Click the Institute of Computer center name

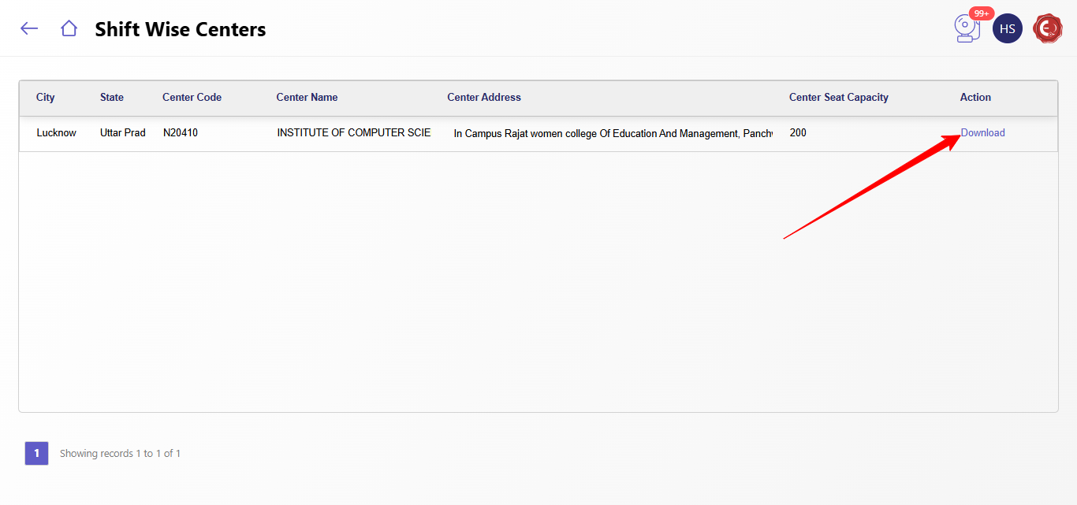pos(354,133)
